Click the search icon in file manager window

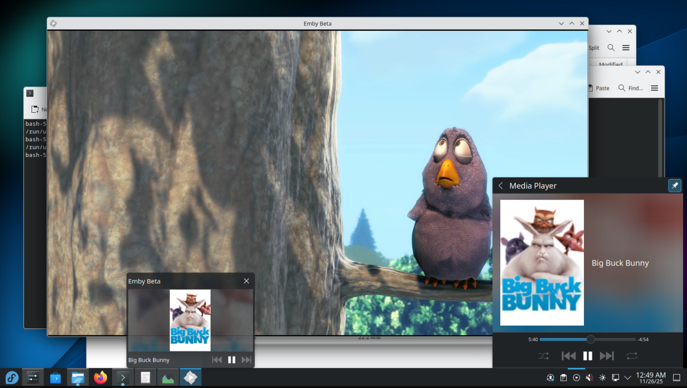click(x=611, y=48)
